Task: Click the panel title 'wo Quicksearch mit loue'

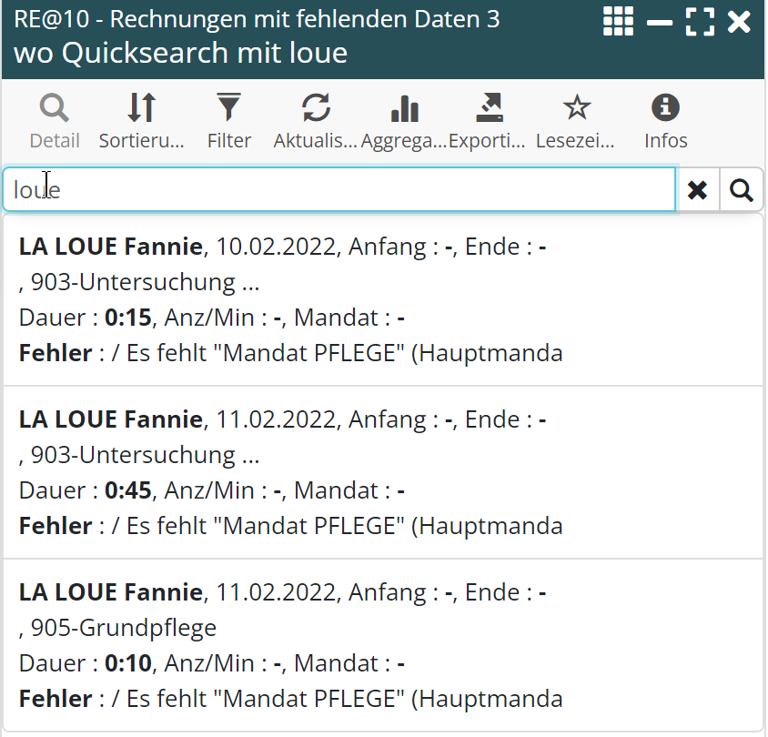Action: point(181,53)
